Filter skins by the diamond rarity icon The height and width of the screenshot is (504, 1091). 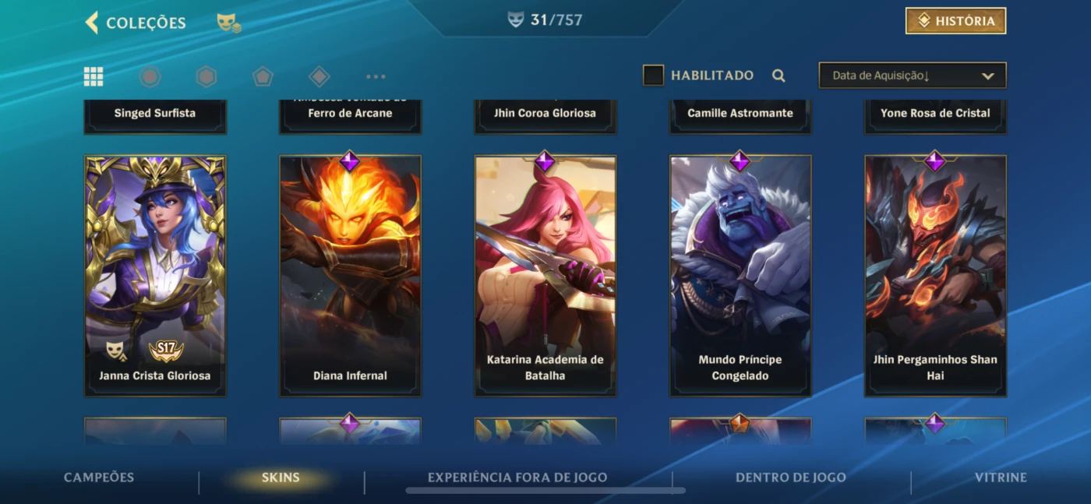click(320, 76)
